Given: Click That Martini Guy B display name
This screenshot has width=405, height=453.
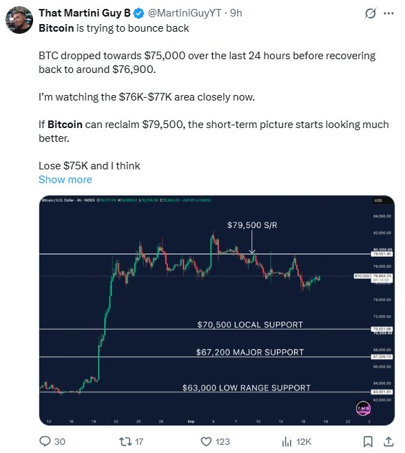Looking at the screenshot, I should (x=85, y=13).
